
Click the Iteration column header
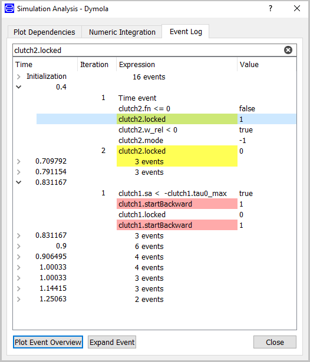click(x=97, y=64)
